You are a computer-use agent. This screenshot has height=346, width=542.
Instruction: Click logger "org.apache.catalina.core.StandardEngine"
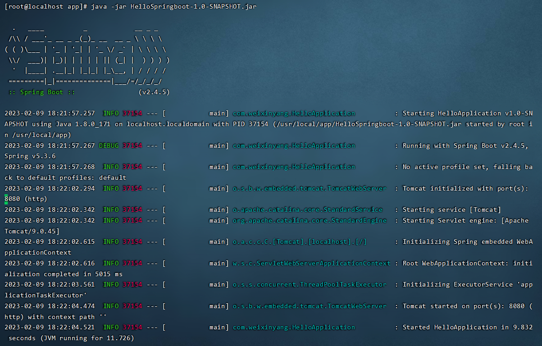tap(310, 220)
